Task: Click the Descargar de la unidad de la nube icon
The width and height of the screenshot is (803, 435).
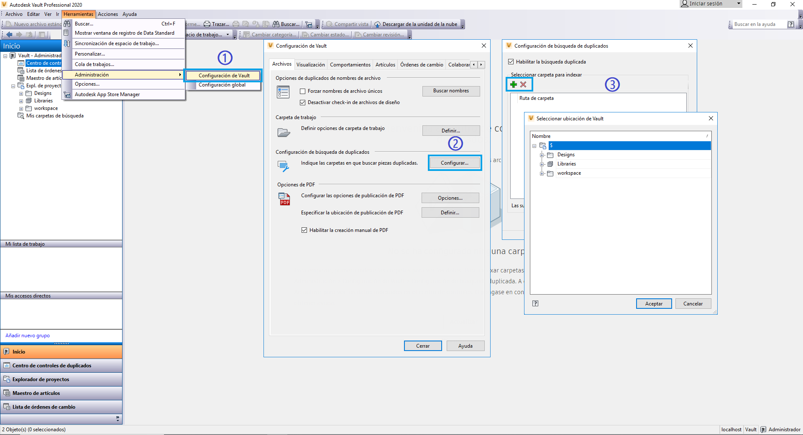Action: click(x=377, y=24)
